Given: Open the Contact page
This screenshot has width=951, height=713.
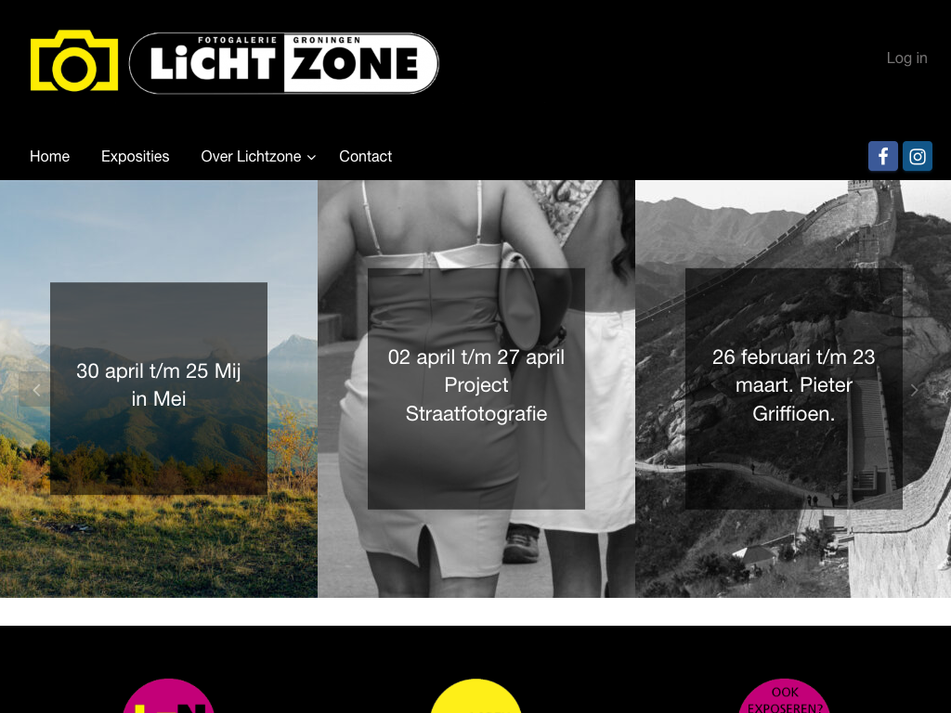Looking at the screenshot, I should (365, 156).
